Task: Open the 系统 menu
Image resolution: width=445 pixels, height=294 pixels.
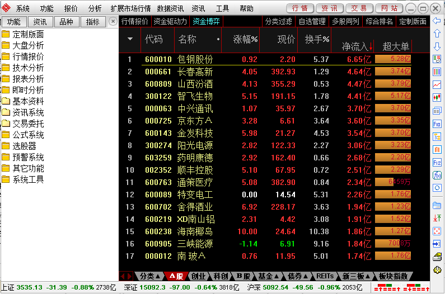Action: pos(23,8)
